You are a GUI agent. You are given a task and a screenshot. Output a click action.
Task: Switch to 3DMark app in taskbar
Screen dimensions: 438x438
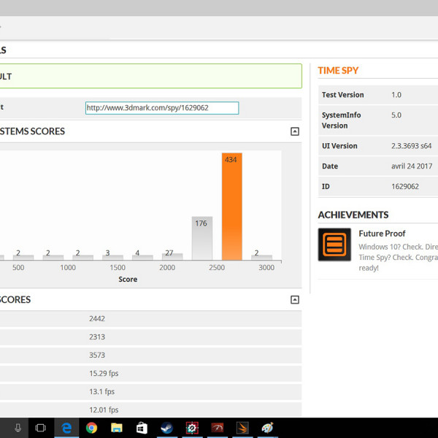coord(242,428)
